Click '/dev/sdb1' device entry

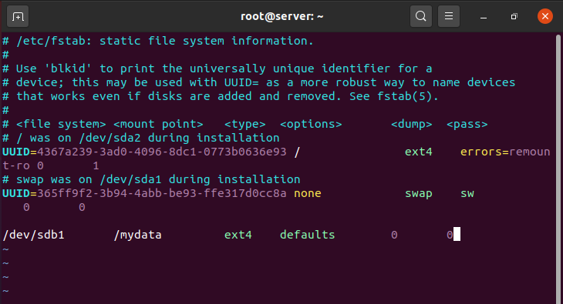coord(33,235)
